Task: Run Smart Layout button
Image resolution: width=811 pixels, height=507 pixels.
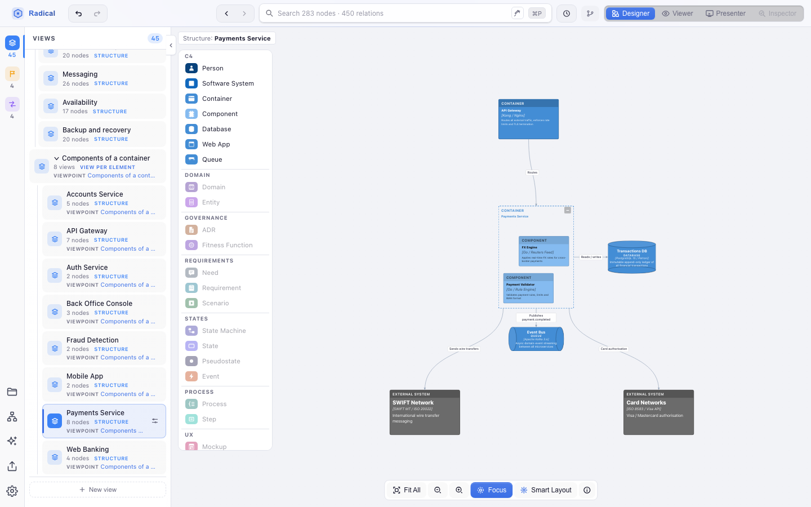Action: pos(546,490)
